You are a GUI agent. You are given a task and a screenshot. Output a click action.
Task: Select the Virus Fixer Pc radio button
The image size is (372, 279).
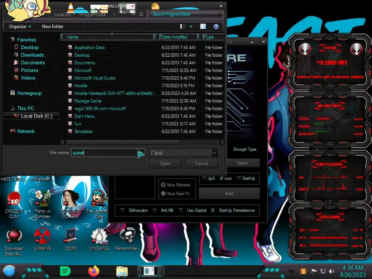pos(163,194)
